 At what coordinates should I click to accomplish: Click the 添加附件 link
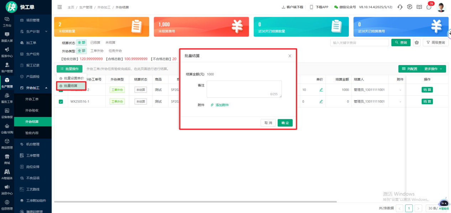tap(222, 105)
